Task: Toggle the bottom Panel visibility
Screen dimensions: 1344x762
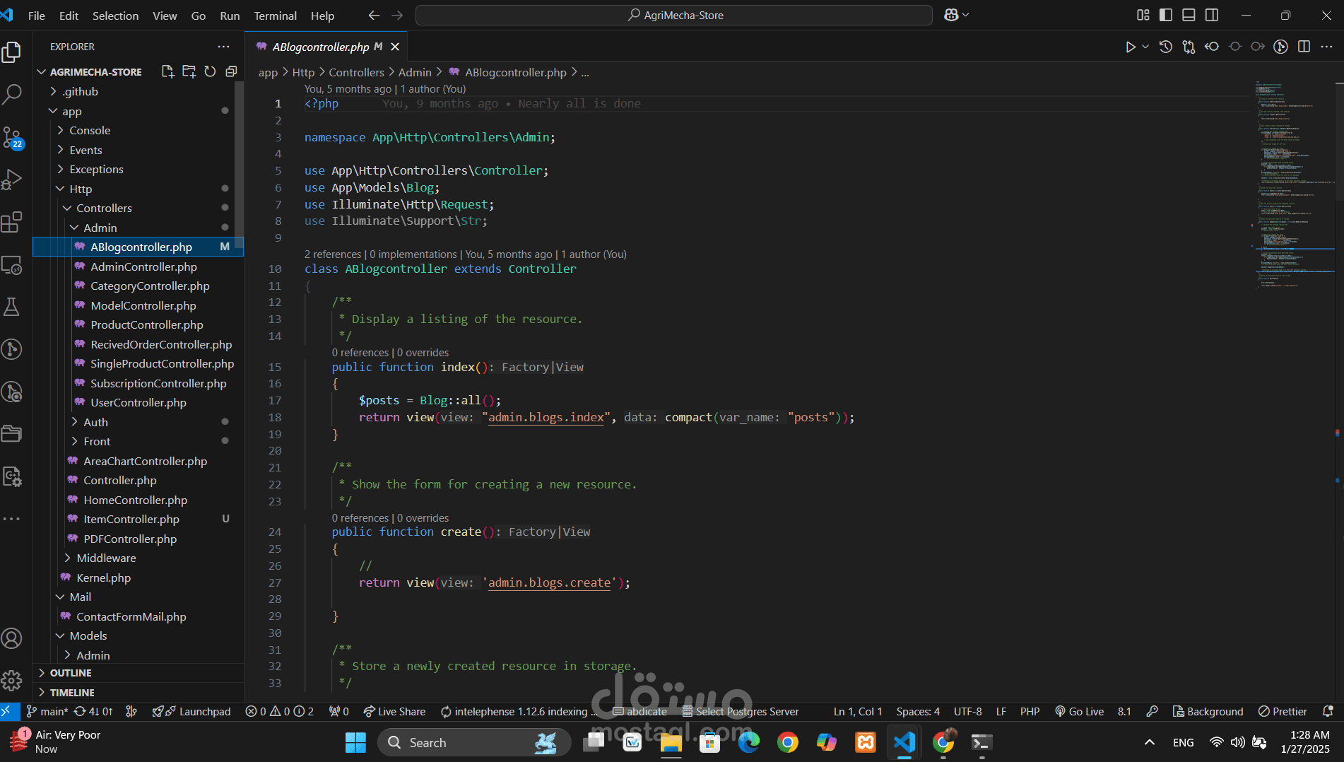Action: (1189, 15)
